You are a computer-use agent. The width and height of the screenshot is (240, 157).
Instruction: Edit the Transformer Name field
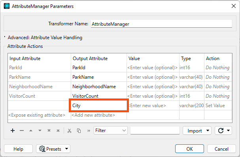pyautogui.click(x=161, y=24)
